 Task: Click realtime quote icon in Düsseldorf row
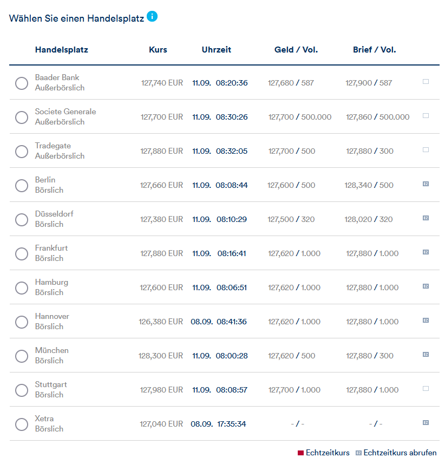(x=426, y=218)
